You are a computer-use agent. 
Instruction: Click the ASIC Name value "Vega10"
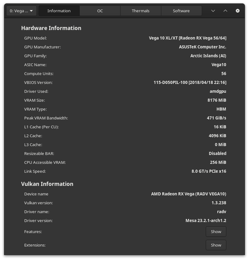[219, 65]
